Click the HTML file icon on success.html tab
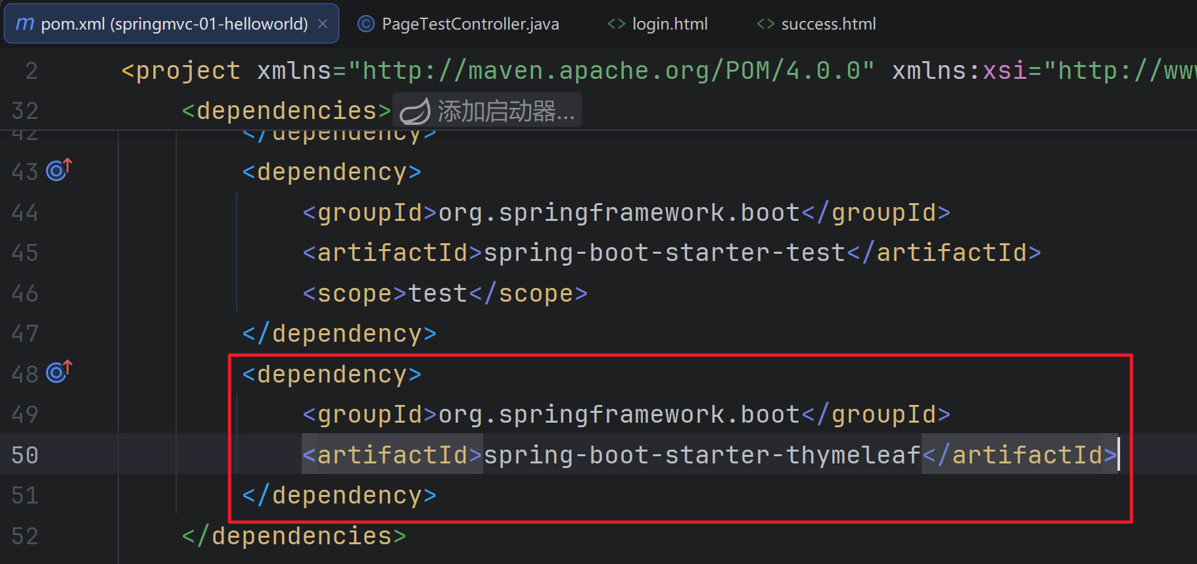This screenshot has height=564, width=1197. [765, 24]
